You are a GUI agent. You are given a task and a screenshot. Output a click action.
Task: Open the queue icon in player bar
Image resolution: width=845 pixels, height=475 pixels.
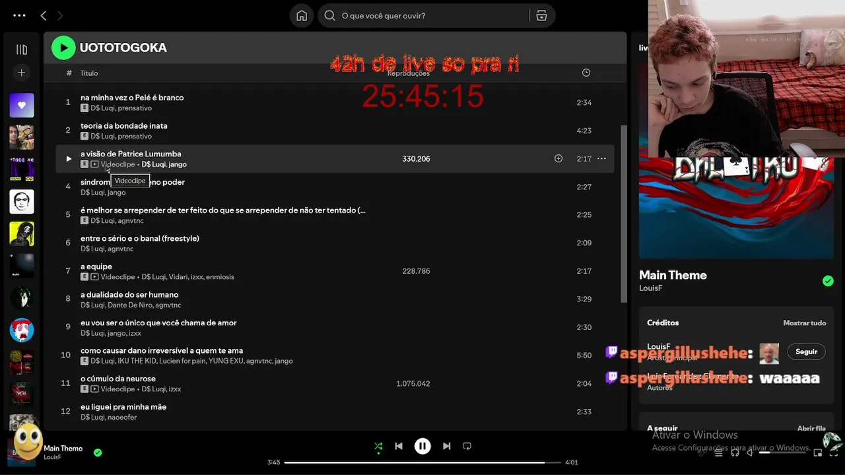click(719, 453)
